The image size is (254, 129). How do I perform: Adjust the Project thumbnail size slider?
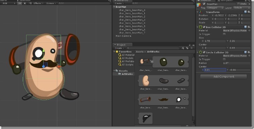tap(187, 126)
